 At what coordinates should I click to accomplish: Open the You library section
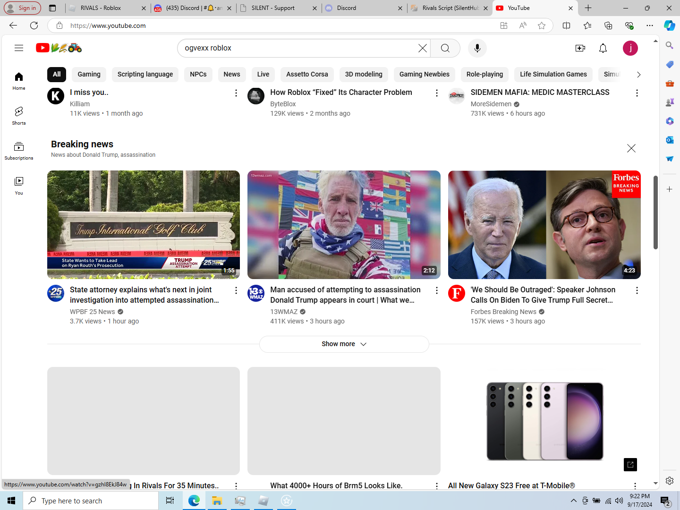19,186
